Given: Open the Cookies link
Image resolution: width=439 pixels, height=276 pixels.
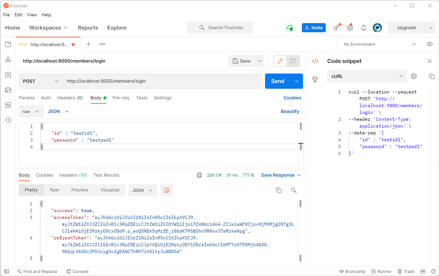Looking at the screenshot, I should tap(292, 98).
